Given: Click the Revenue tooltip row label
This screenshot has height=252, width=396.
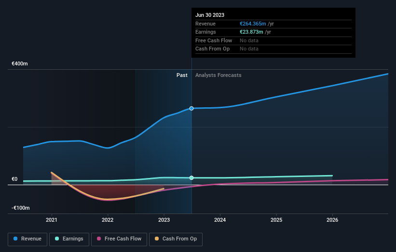Looking at the screenshot, I should pyautogui.click(x=205, y=24).
